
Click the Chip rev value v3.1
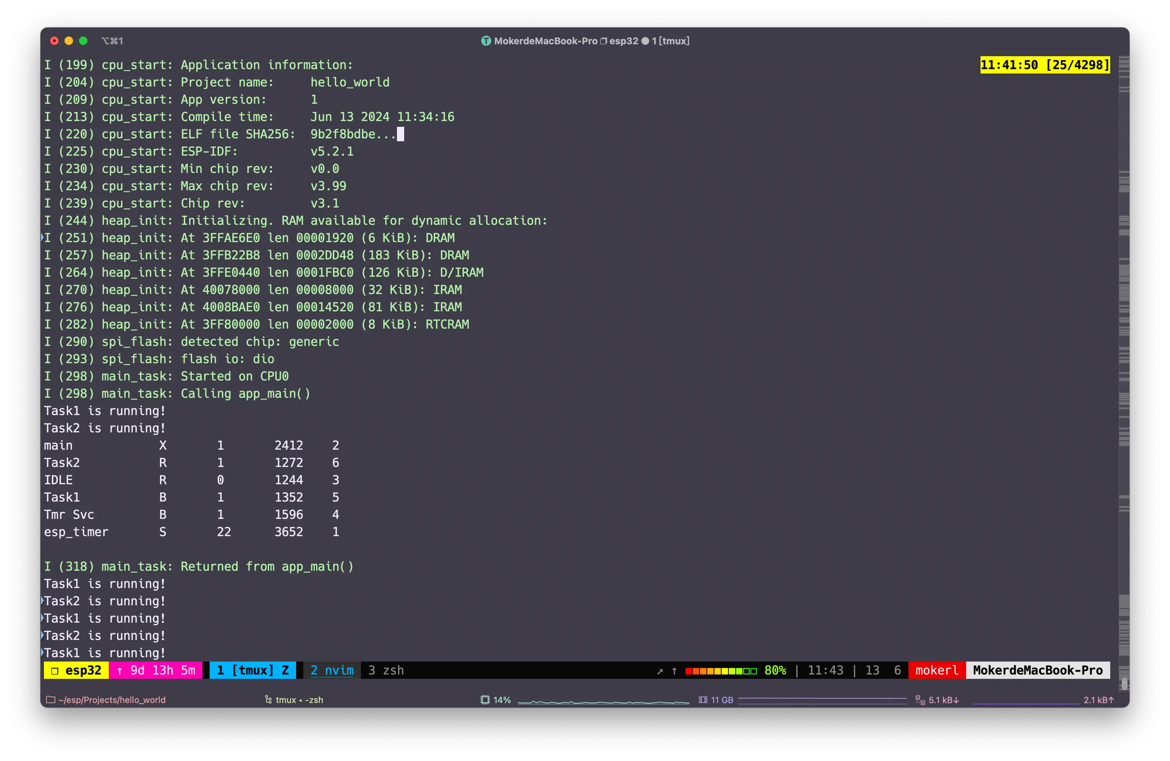325,203
